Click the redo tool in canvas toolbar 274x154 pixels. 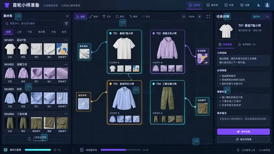pos(146,17)
